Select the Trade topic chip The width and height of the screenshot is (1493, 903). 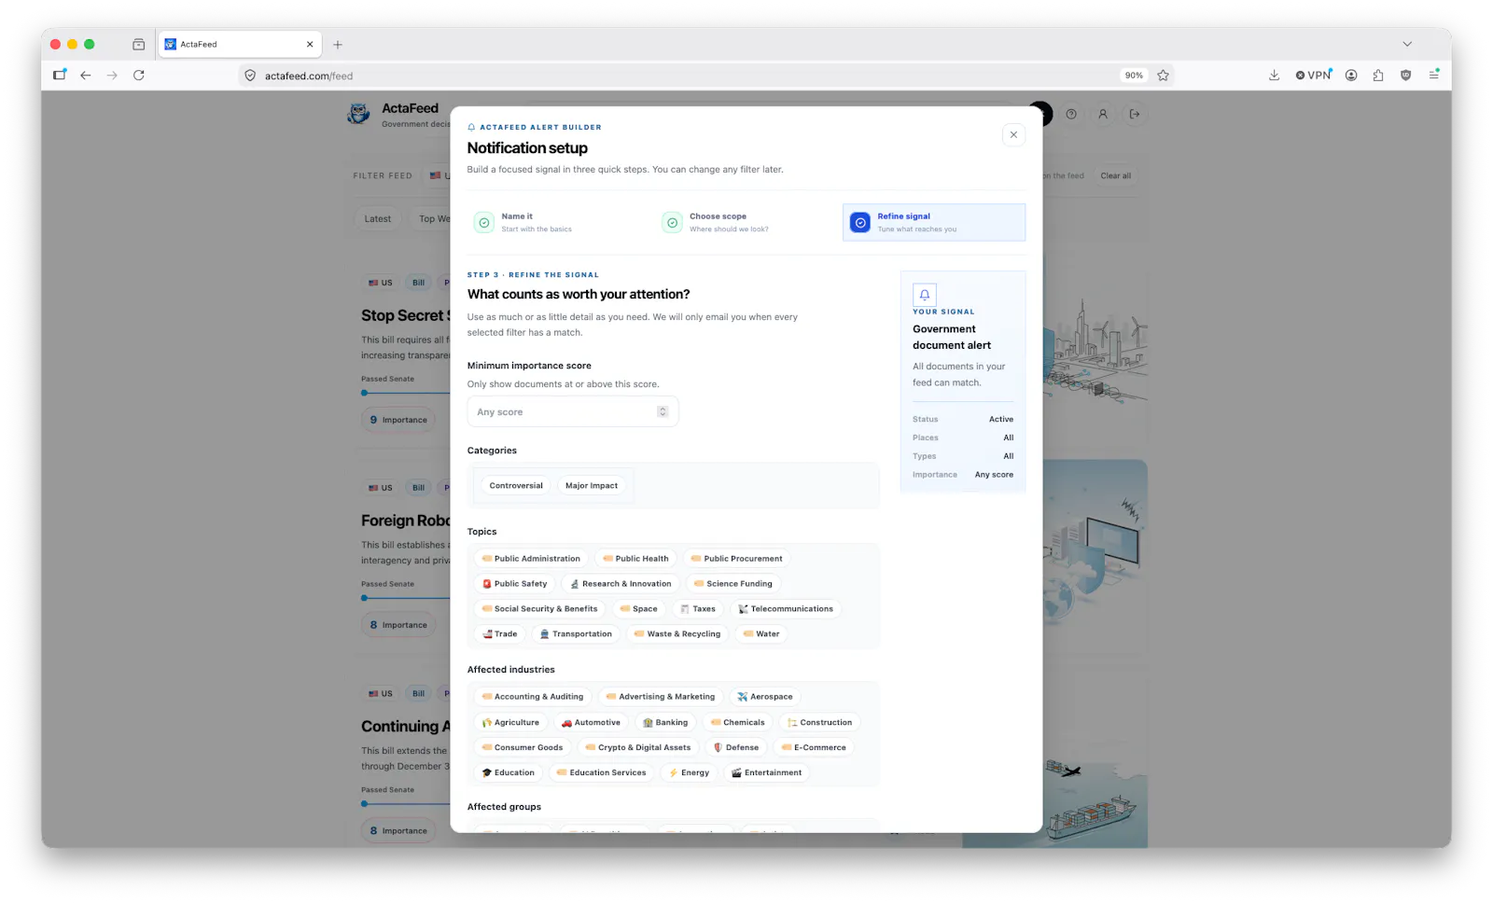coord(500,633)
